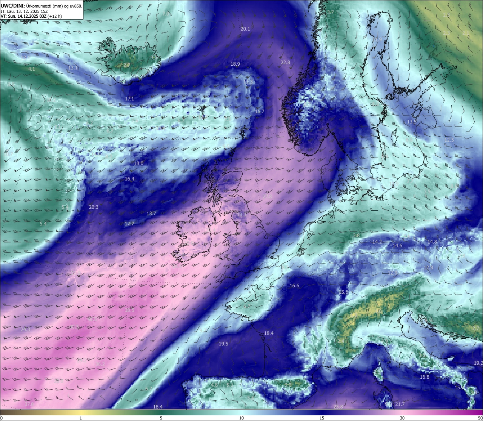Screen dimensions: 483x421
Task: Click the 20.3 value label
Action: click(x=94, y=207)
